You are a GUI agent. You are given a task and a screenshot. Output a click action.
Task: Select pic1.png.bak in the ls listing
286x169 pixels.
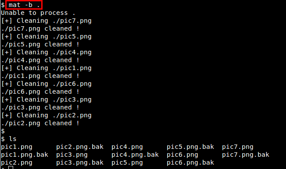(x=25, y=155)
